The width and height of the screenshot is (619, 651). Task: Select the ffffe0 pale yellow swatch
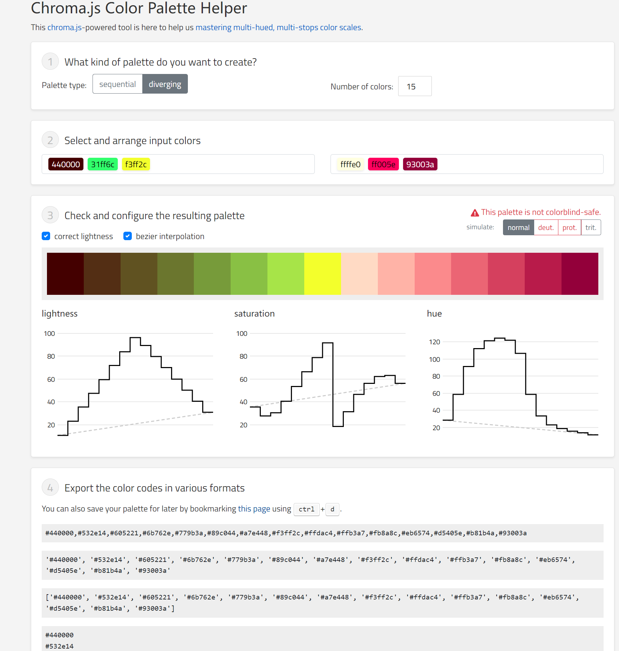click(350, 164)
